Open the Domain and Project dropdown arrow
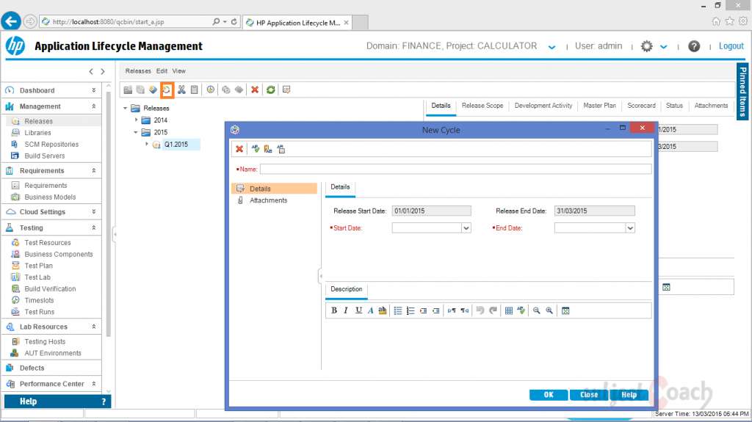 pyautogui.click(x=552, y=47)
